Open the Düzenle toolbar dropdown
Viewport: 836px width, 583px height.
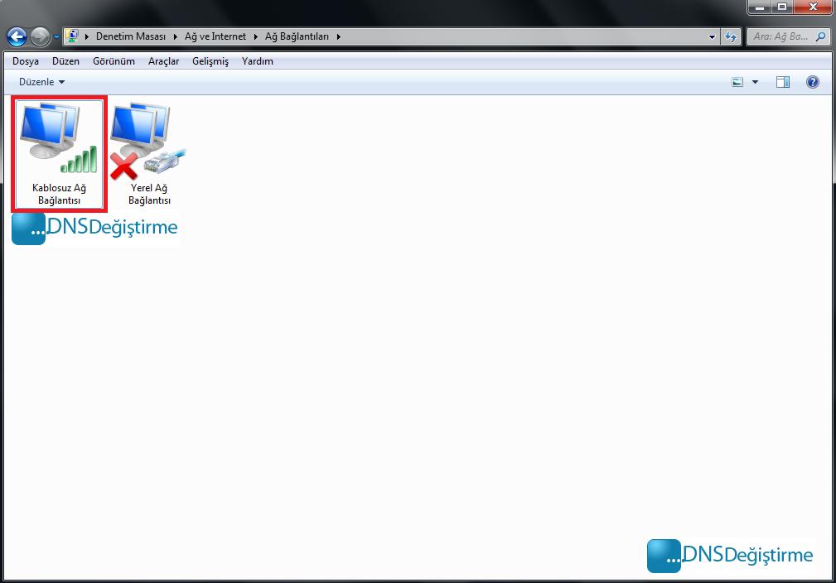(41, 82)
